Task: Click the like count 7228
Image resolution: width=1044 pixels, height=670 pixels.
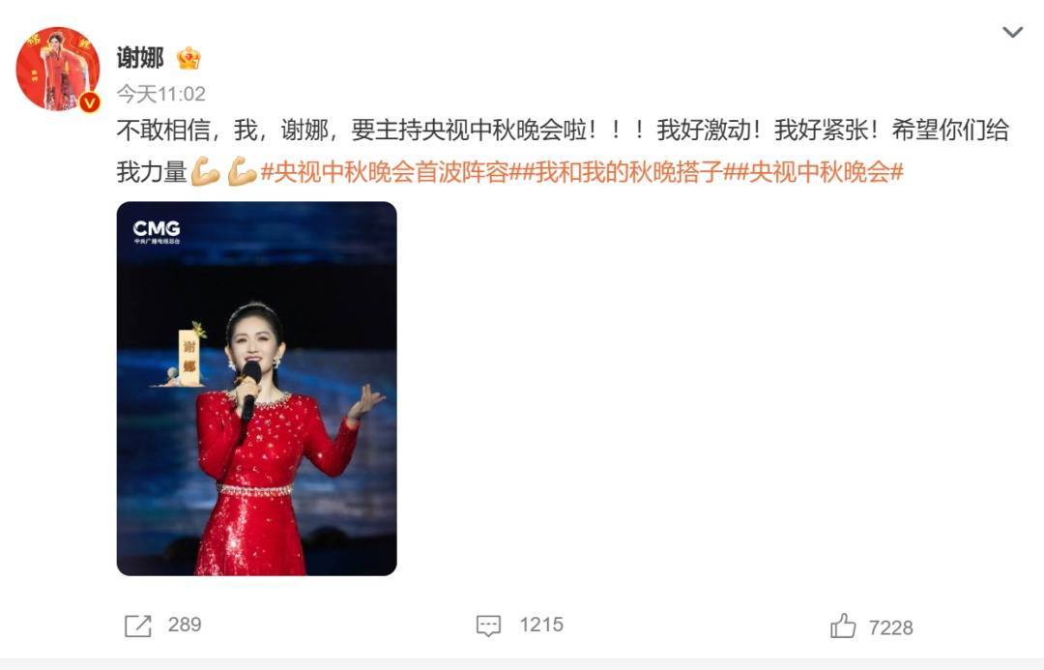Action: click(891, 627)
